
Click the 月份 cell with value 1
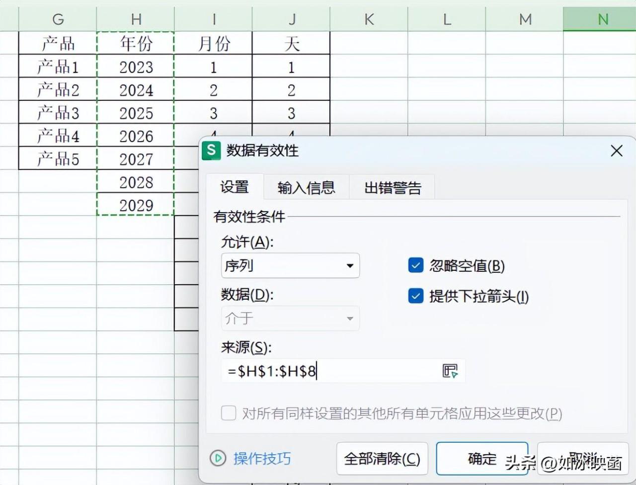pyautogui.click(x=214, y=66)
